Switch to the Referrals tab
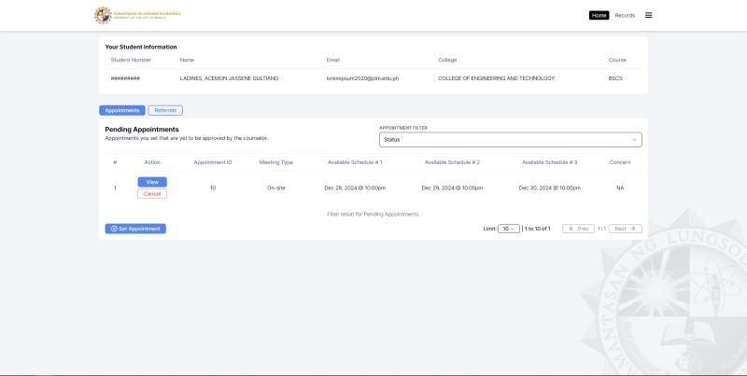Viewport: 747px width, 376px height. click(165, 110)
